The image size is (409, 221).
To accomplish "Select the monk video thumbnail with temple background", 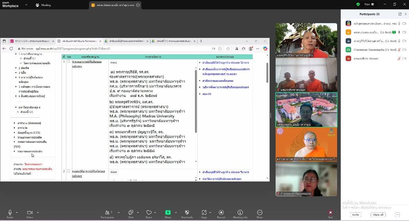I will click(x=306, y=40).
